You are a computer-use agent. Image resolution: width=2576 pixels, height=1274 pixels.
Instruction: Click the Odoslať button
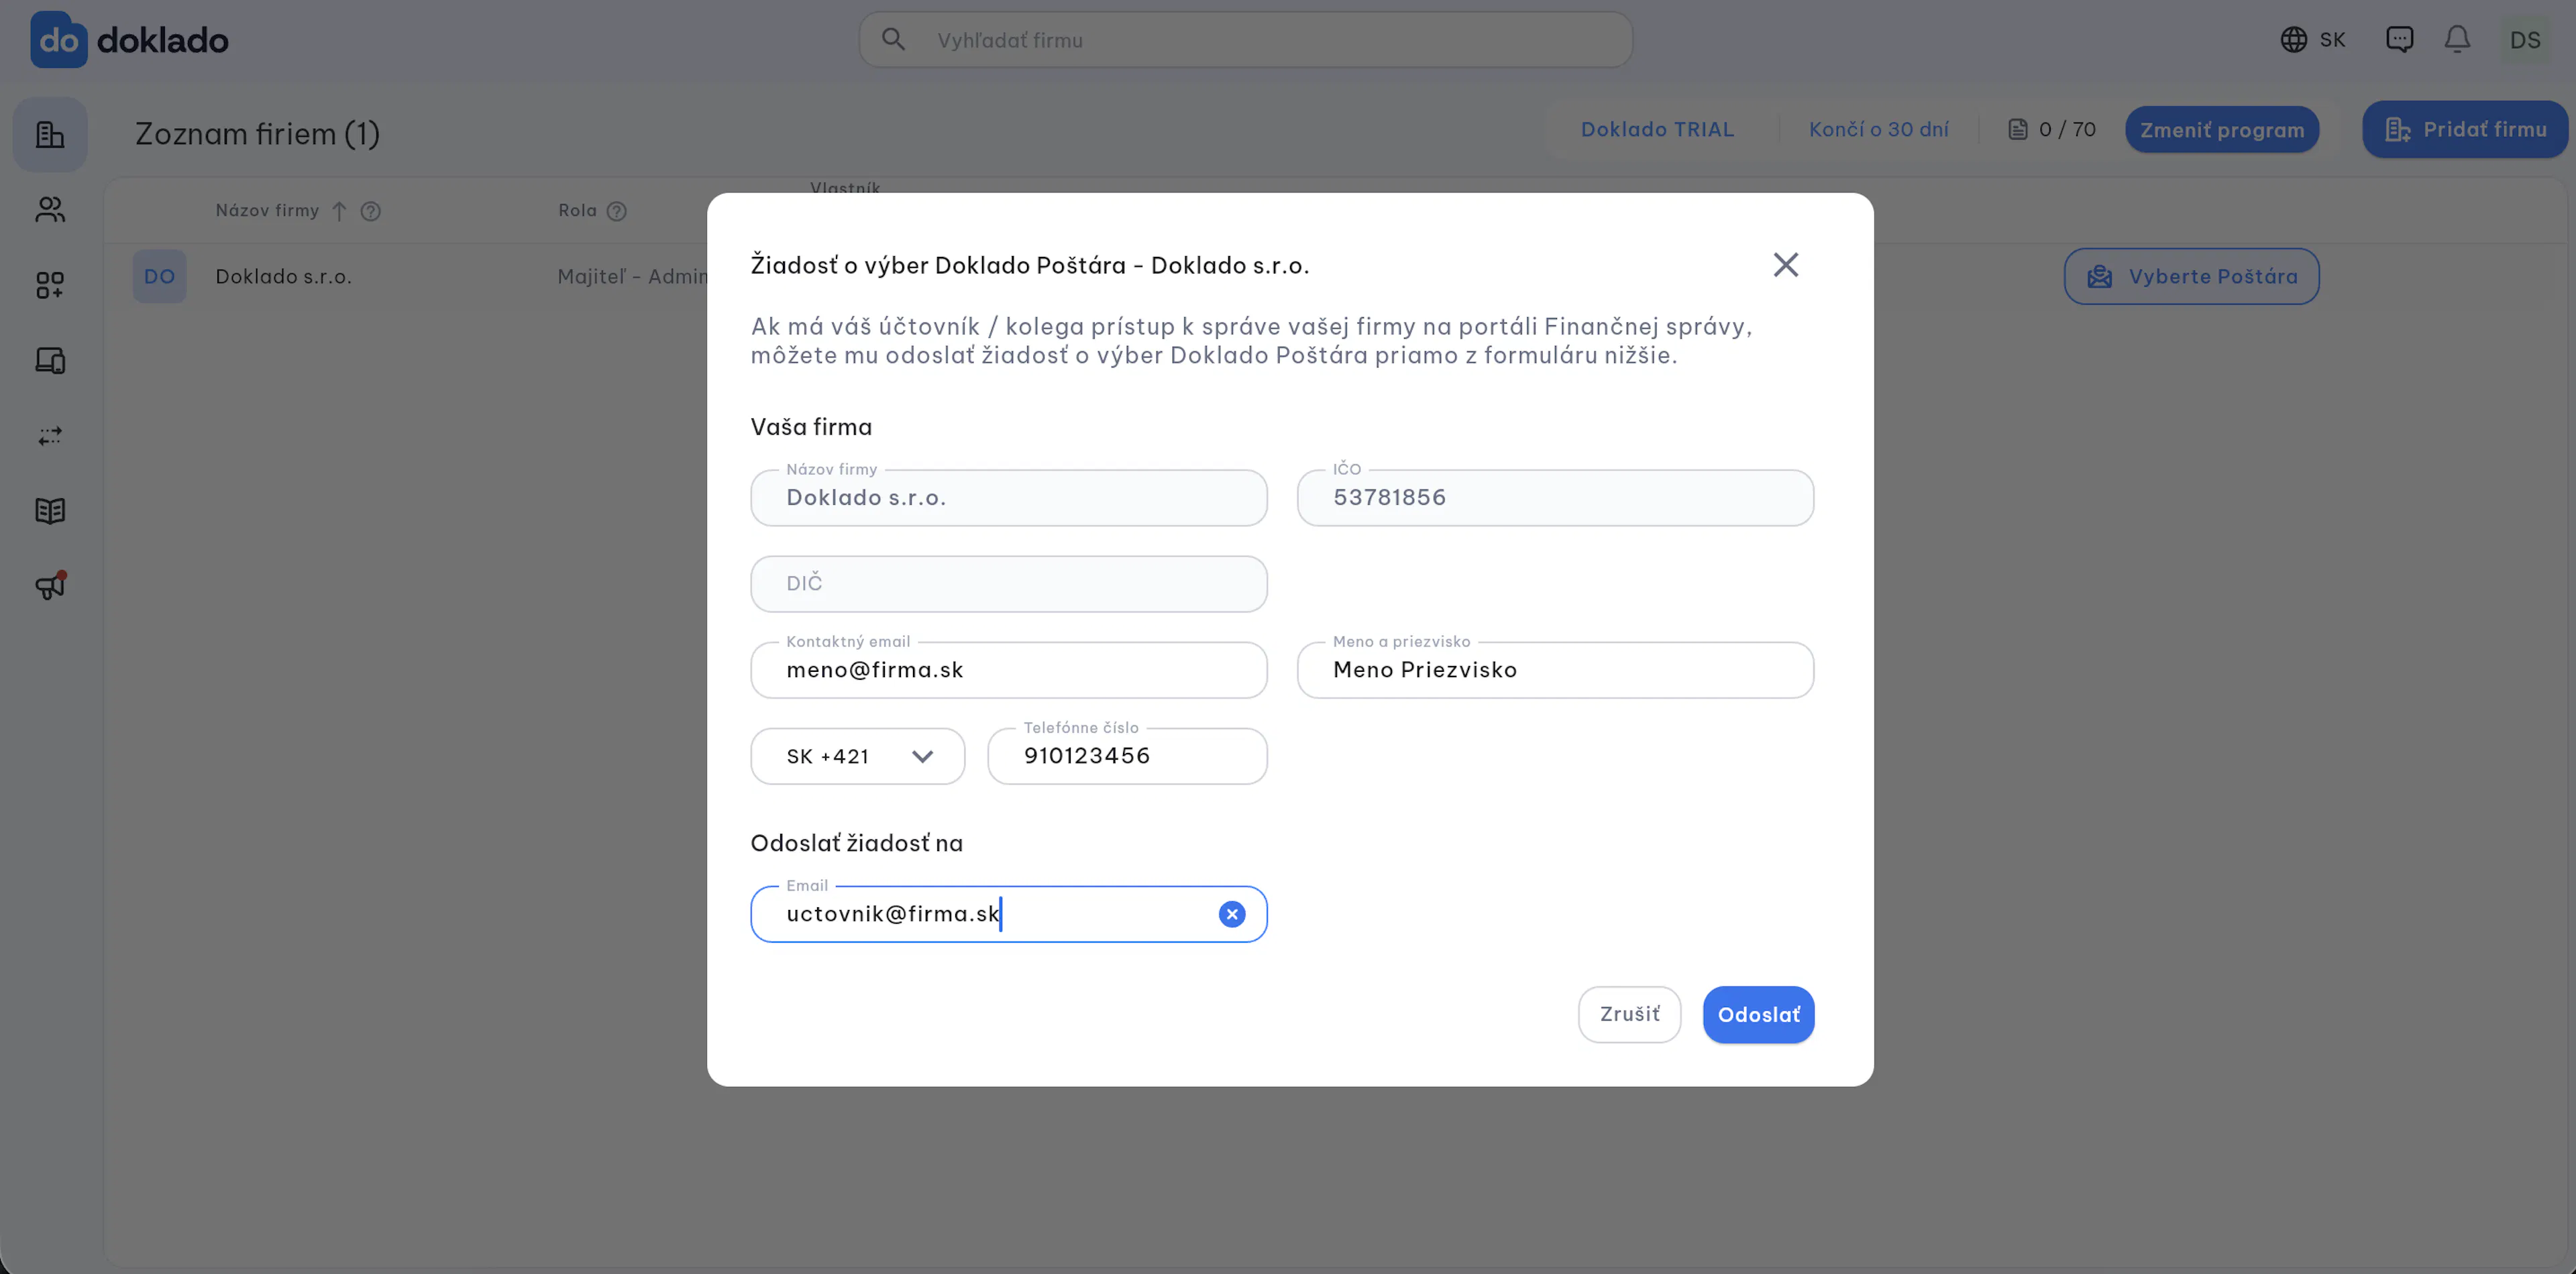pyautogui.click(x=1759, y=1015)
